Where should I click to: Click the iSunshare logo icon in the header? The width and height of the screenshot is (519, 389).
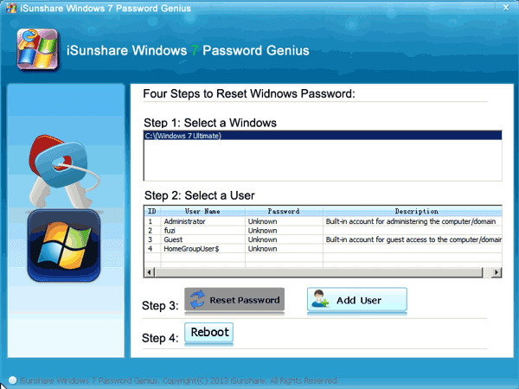click(x=37, y=49)
